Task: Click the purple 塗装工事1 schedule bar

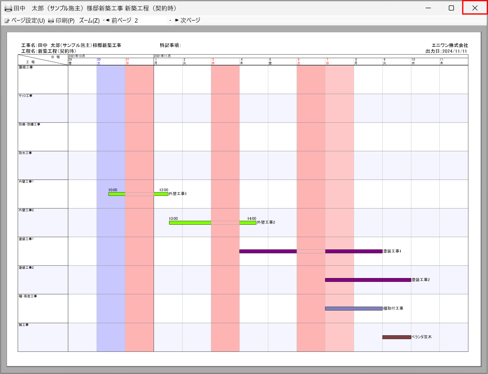Action: (x=268, y=251)
